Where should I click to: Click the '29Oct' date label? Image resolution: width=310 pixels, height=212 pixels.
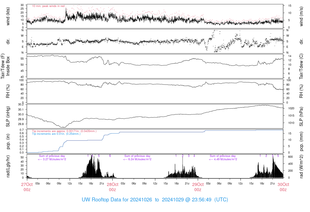pos(198,184)
